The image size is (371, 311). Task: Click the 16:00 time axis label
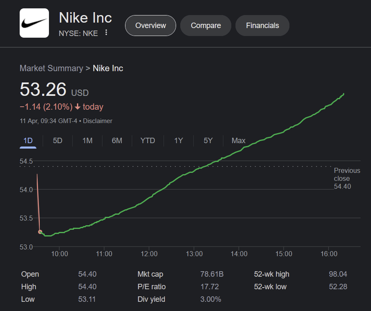click(x=329, y=254)
